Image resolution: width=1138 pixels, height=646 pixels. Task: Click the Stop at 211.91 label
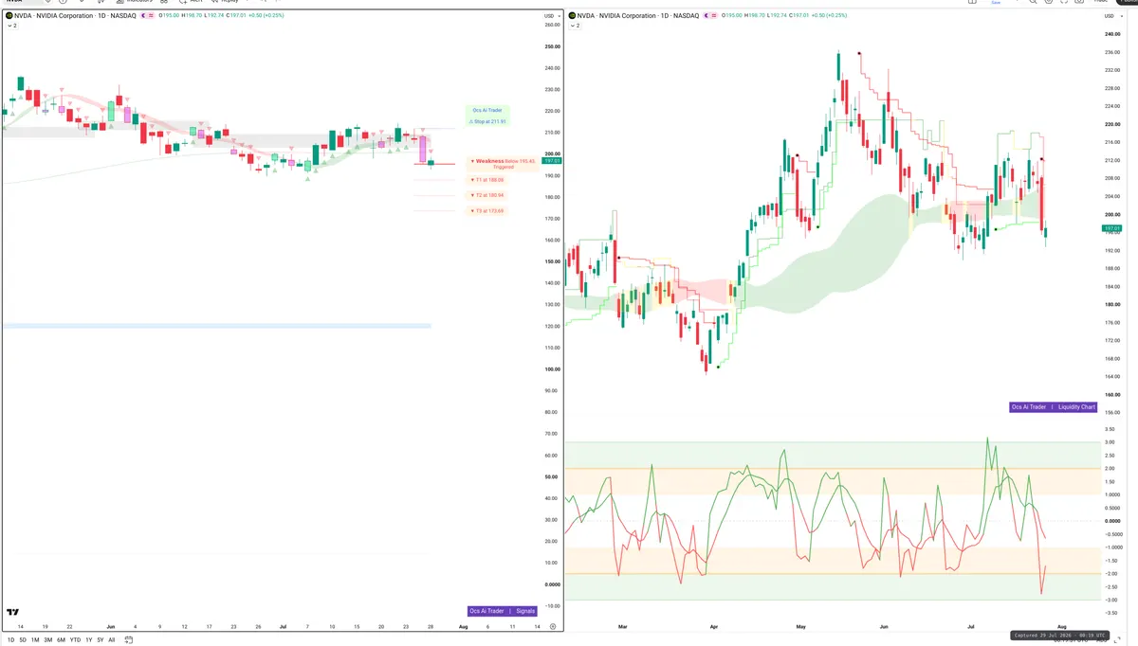[487, 121]
